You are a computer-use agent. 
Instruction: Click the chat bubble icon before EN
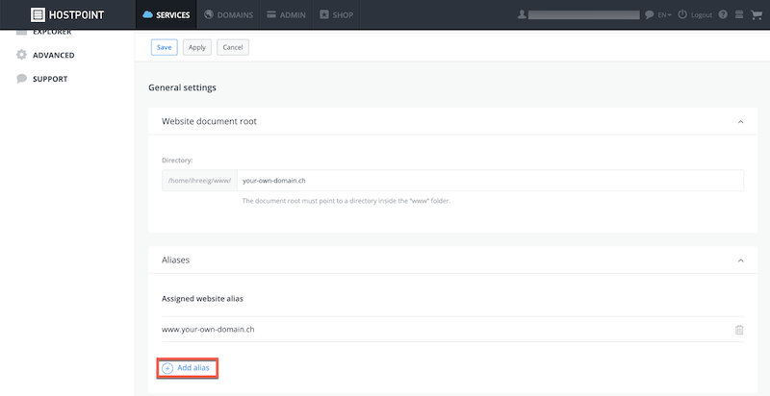(x=649, y=14)
